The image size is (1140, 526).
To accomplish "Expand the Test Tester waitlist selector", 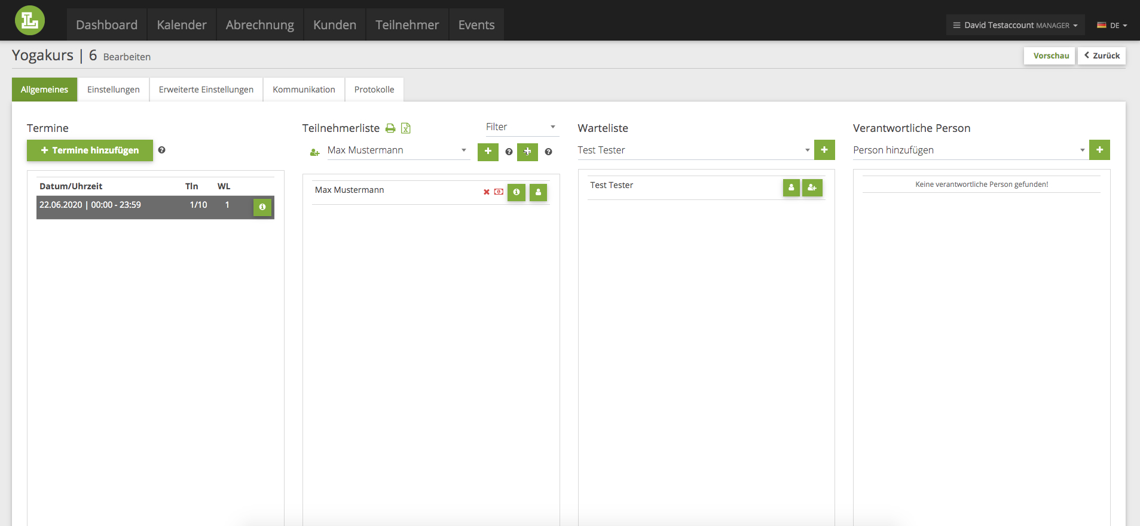I will (694, 150).
